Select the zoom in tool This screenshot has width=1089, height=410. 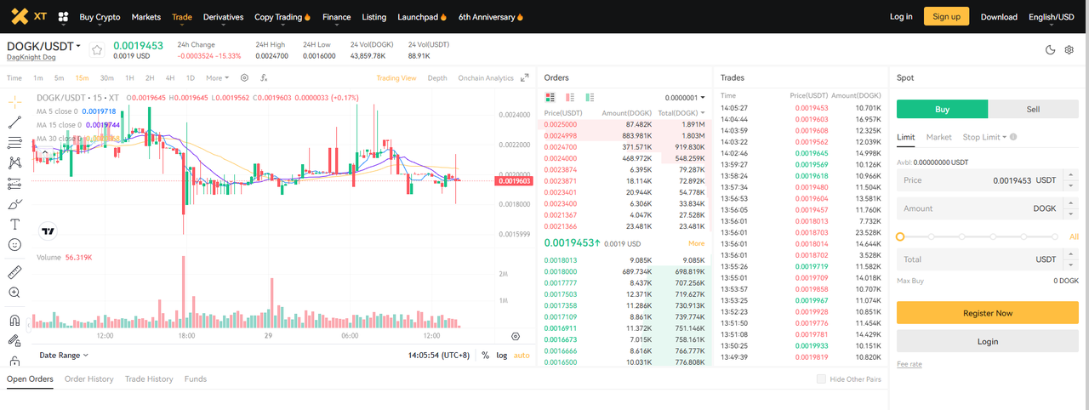click(x=14, y=293)
